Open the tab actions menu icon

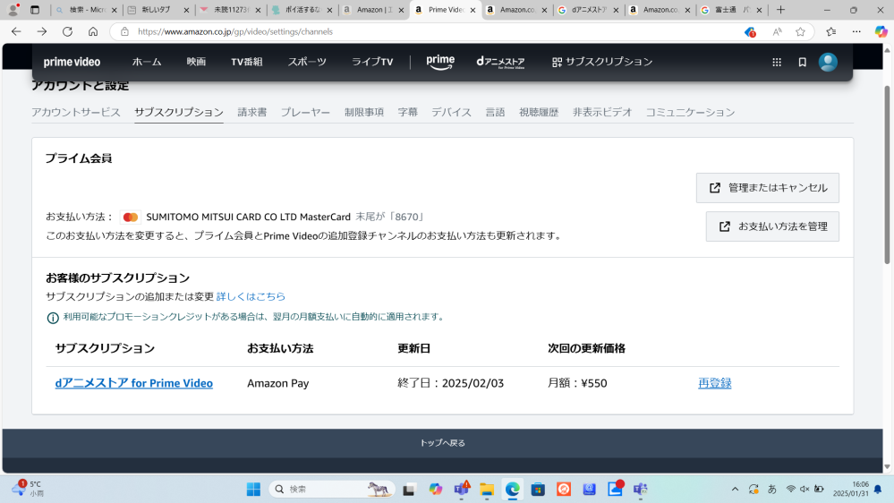pos(35,10)
